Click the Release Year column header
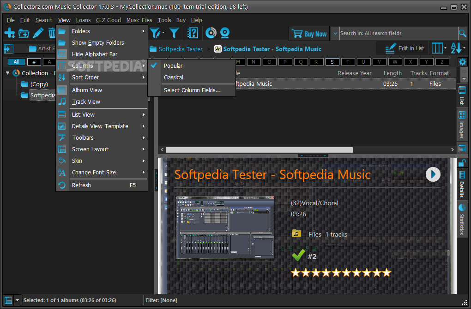The width and height of the screenshot is (471, 309). tap(355, 73)
